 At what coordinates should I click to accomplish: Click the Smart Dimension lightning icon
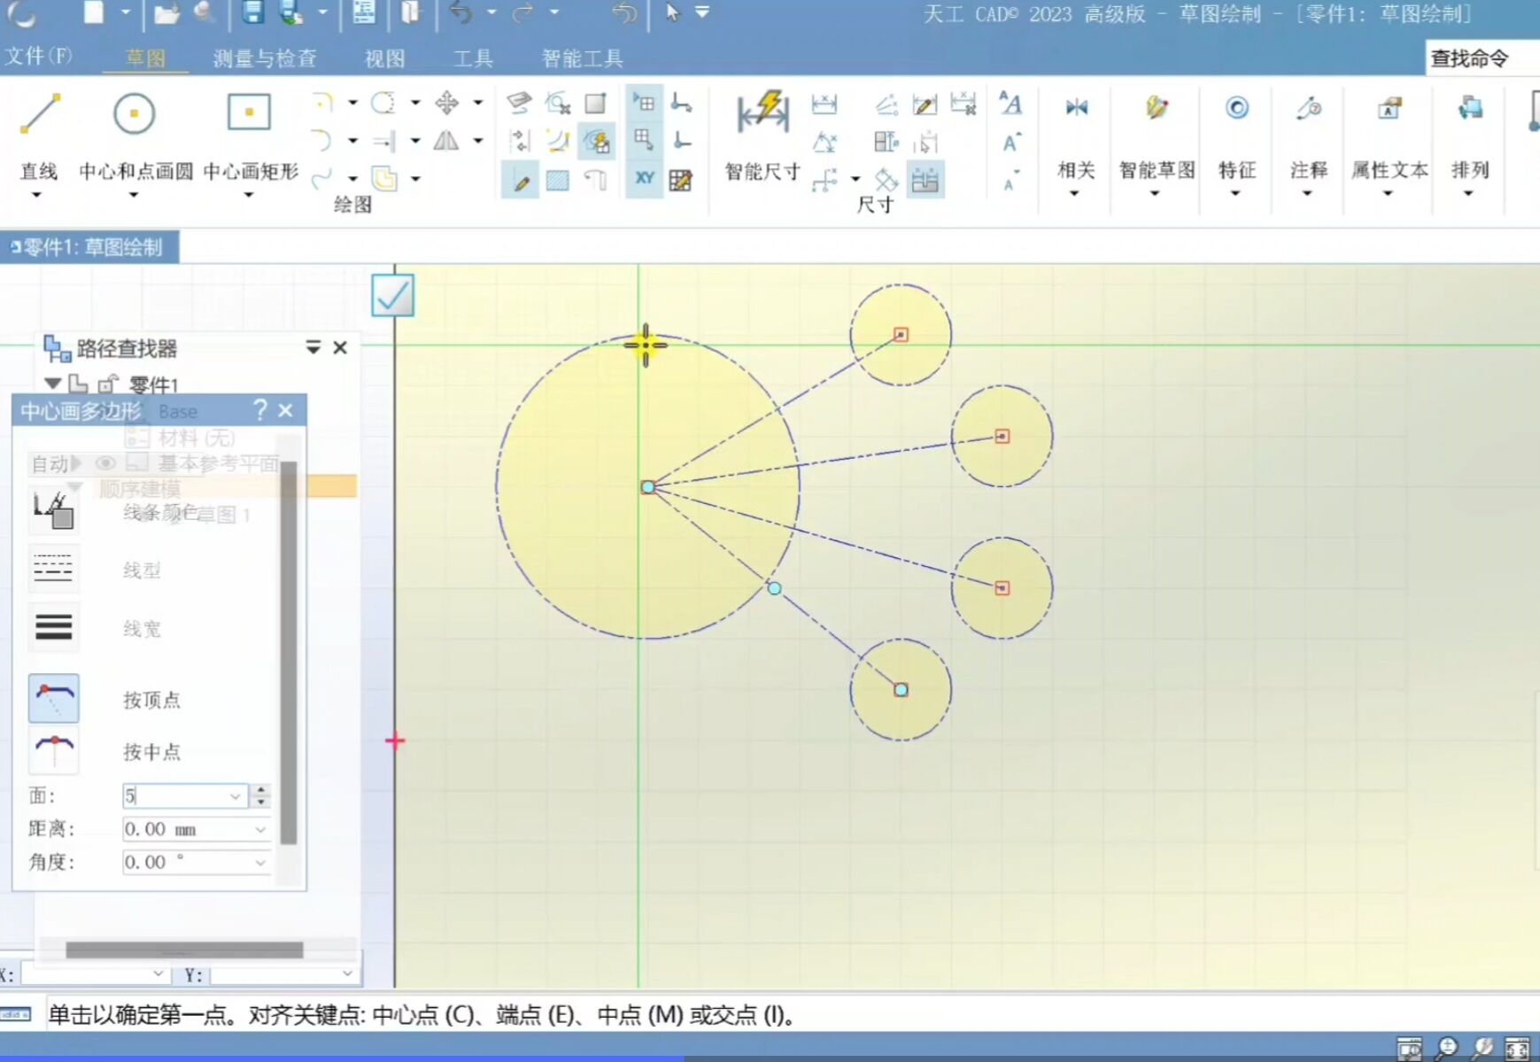point(762,112)
